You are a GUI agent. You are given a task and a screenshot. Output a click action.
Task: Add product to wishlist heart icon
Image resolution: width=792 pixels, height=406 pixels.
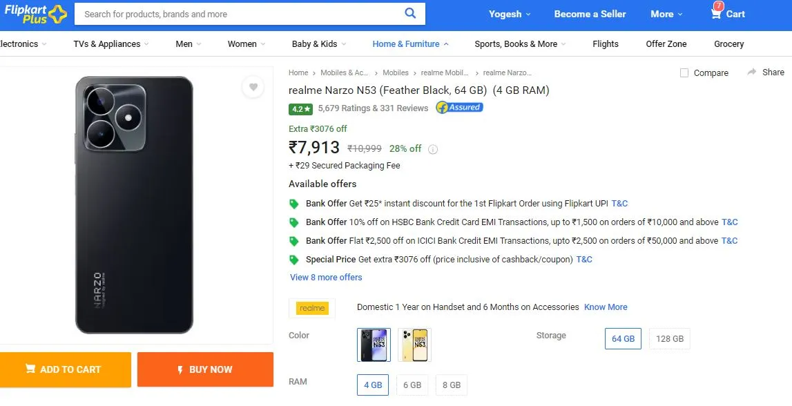253,87
